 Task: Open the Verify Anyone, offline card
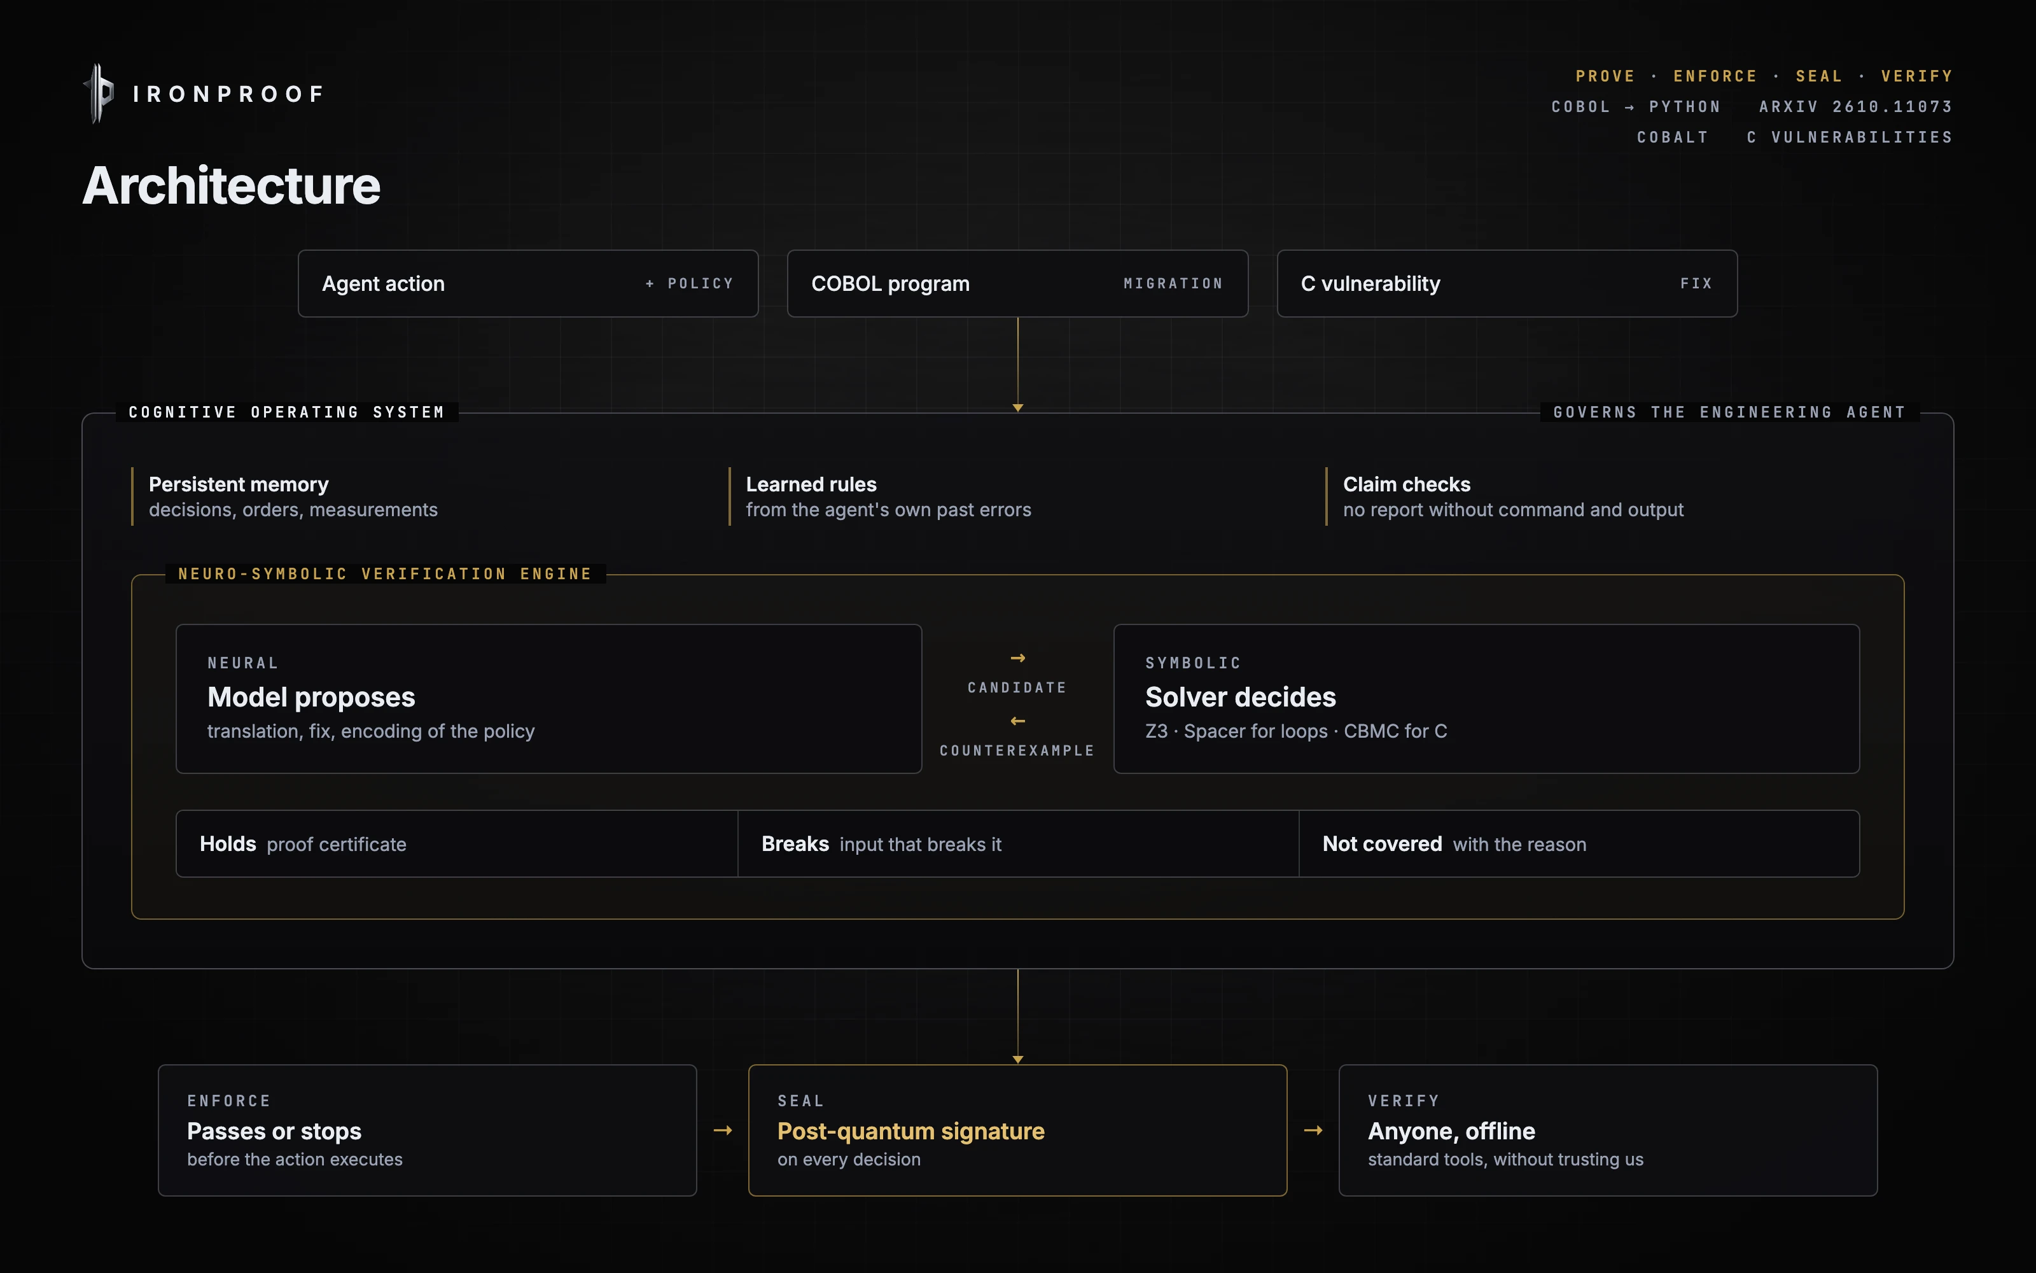pyautogui.click(x=1608, y=1130)
